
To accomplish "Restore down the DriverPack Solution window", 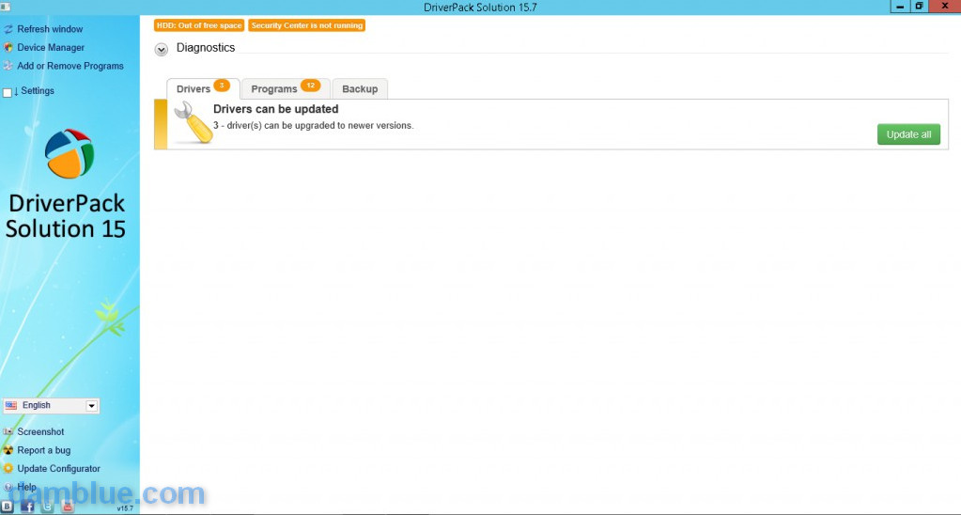I will tap(919, 7).
